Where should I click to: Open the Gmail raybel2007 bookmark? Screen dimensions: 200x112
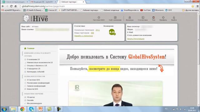[11, 10]
